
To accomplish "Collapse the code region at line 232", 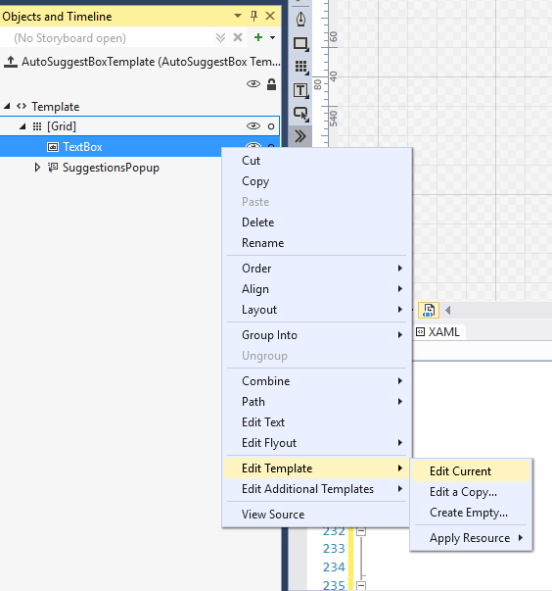I will pos(361,531).
